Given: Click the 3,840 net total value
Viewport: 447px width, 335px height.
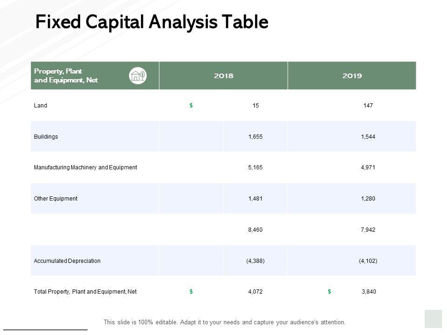Looking at the screenshot, I should [x=368, y=292].
